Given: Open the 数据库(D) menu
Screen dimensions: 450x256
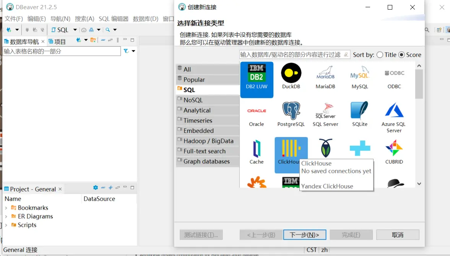Looking at the screenshot, I should pyautogui.click(x=146, y=19).
